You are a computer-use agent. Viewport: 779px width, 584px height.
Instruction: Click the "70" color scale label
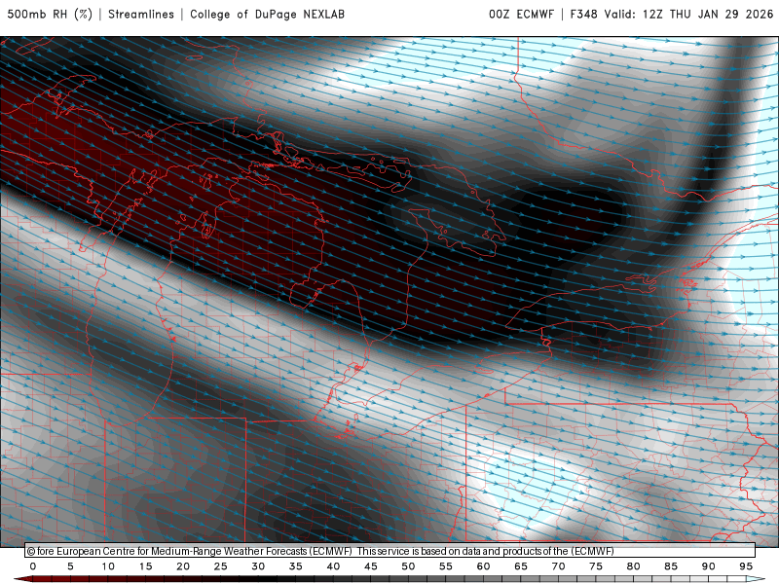pos(558,566)
